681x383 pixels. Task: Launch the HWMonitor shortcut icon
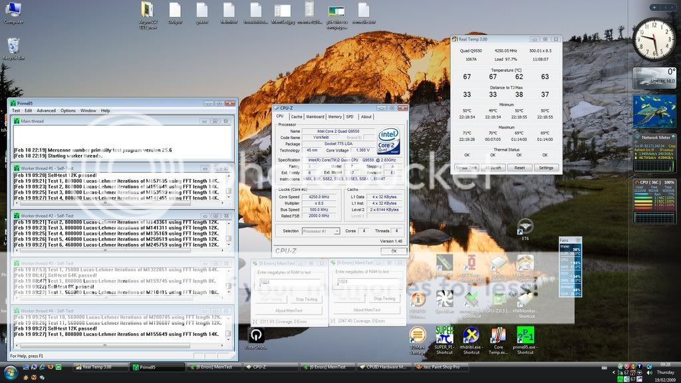tap(525, 304)
